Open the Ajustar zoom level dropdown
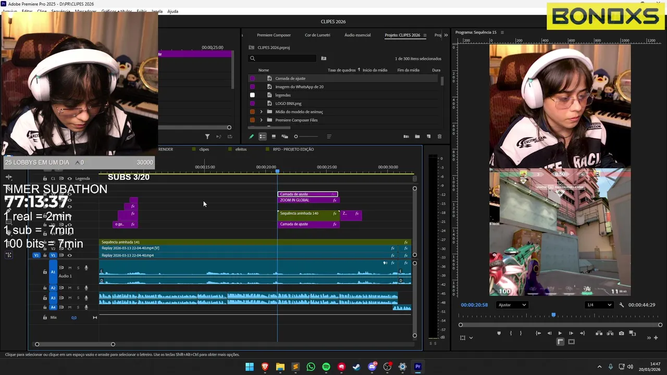This screenshot has width=667, height=375. pos(512,305)
